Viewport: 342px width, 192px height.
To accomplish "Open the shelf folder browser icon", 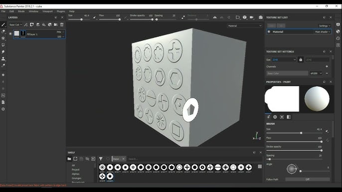I will (x=69, y=159).
